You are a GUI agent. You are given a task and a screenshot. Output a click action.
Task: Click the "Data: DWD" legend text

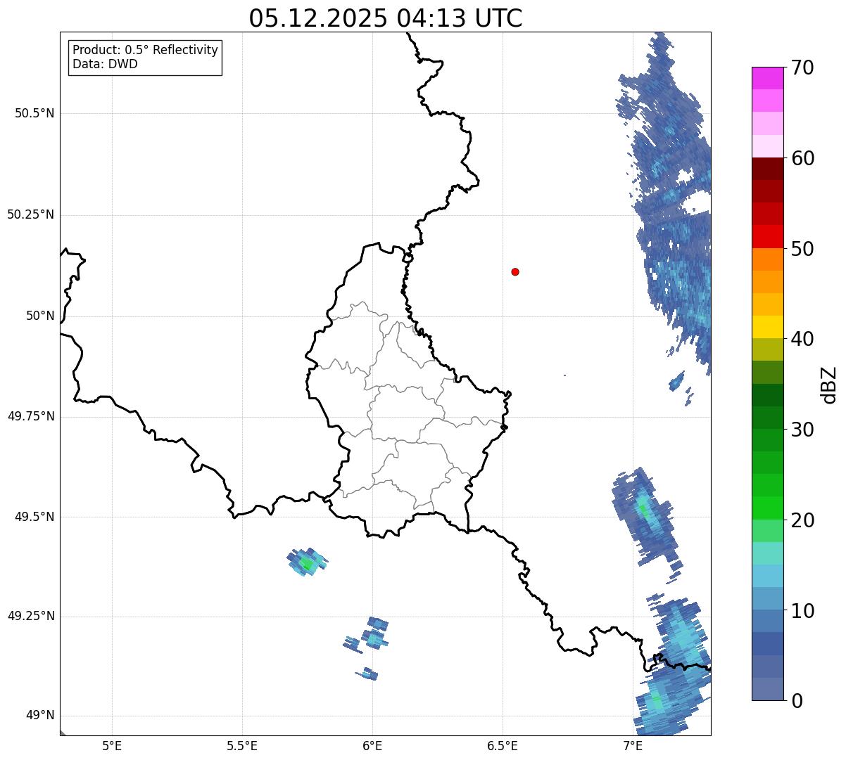(105, 64)
